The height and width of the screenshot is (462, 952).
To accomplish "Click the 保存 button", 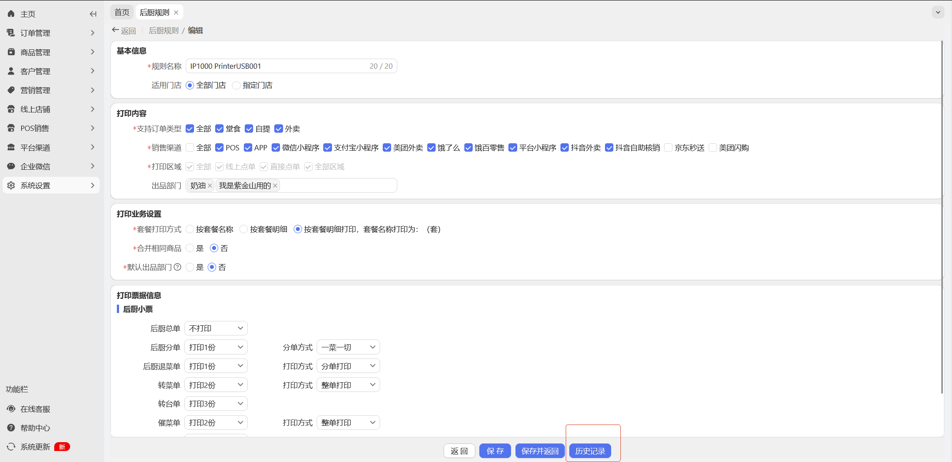I will click(x=495, y=451).
